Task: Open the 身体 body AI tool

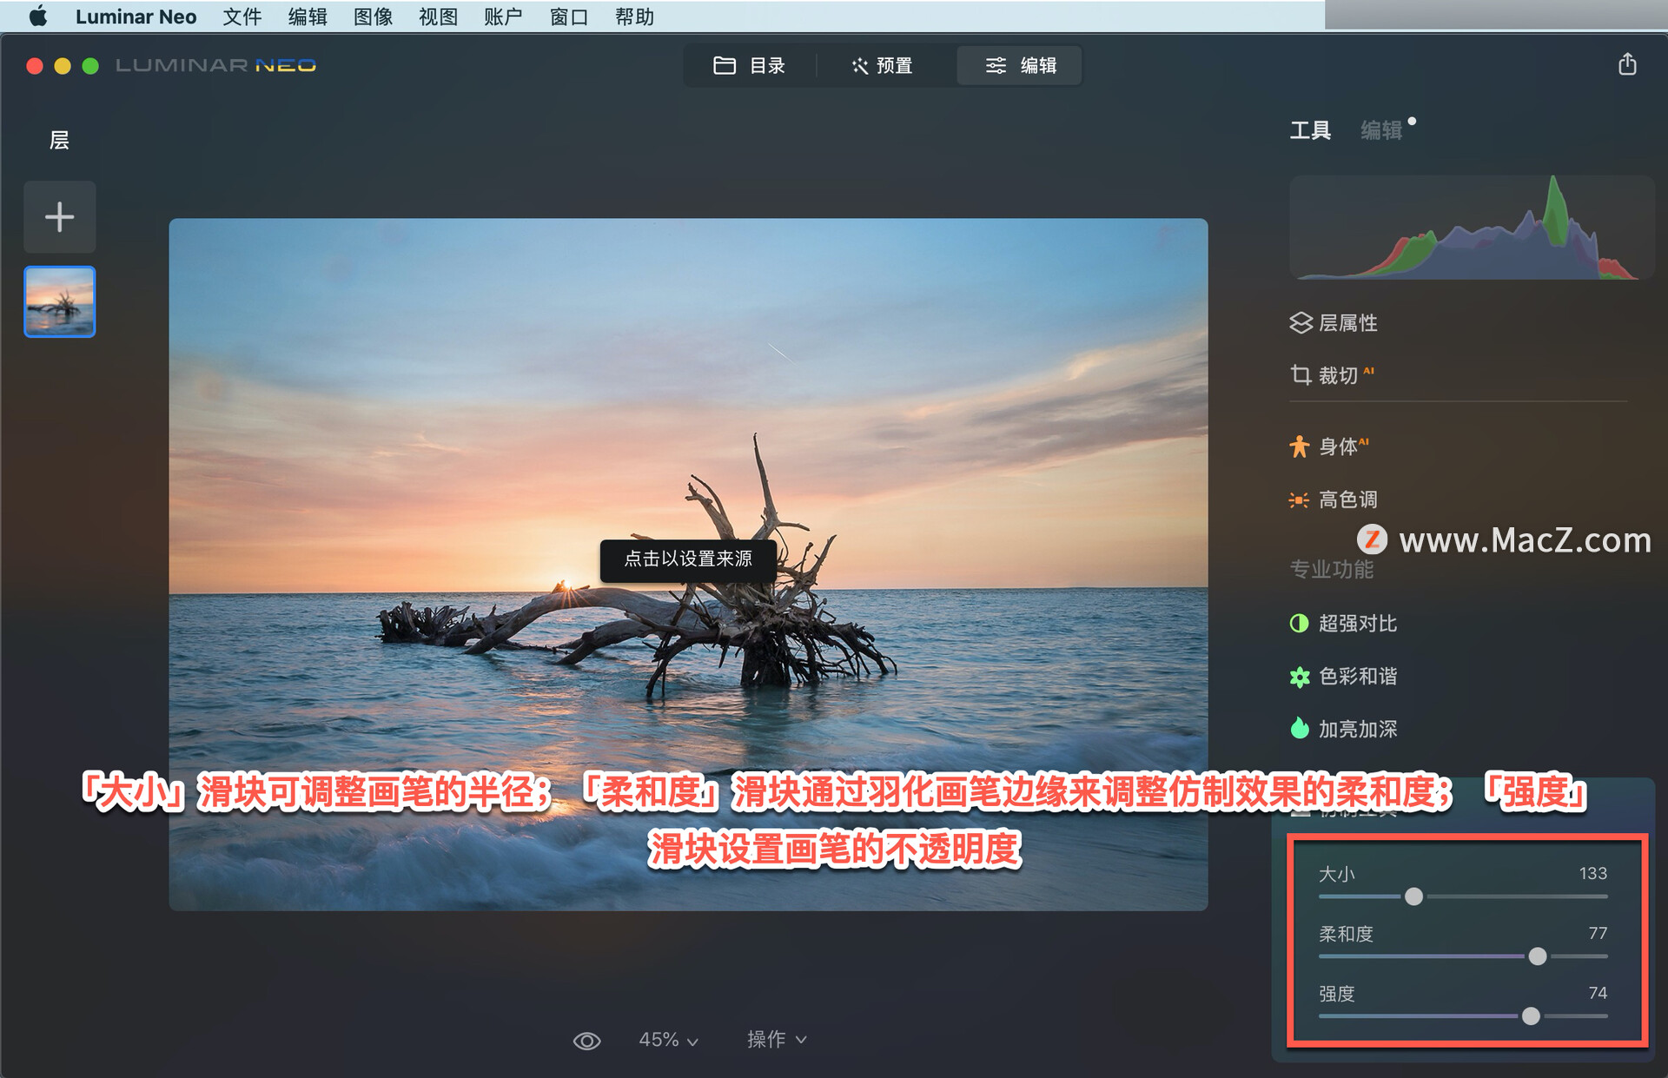Action: [x=1329, y=446]
